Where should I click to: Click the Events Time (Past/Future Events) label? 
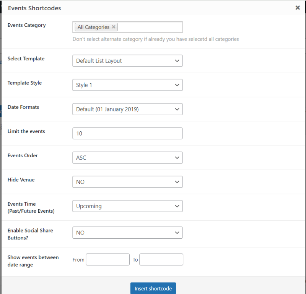31,207
